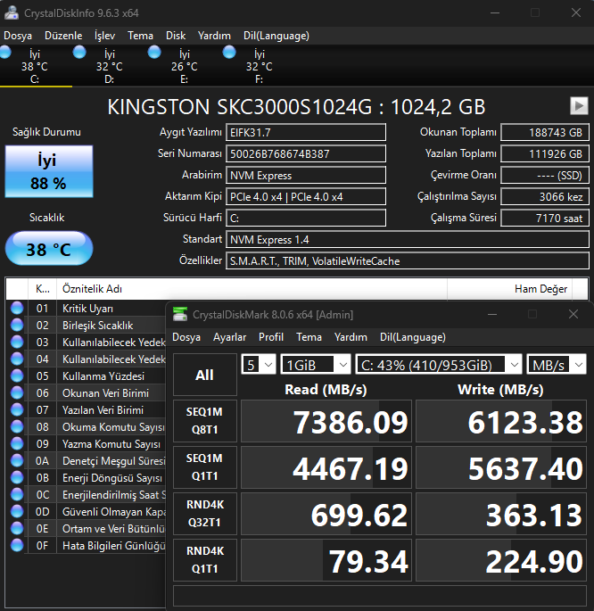Click total reads value 188743 GB
Screen dimensions: 594x611
[545, 132]
